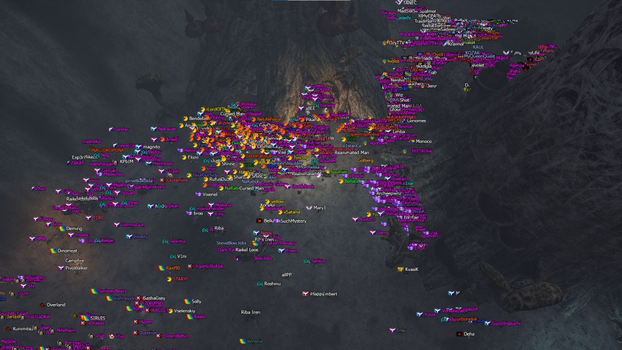Select the rainbow icon beside Dinomeat

[x=53, y=251]
